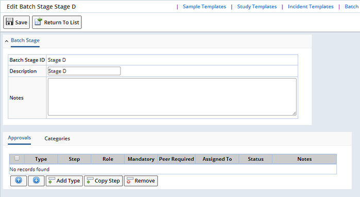360x197 pixels.
Task: Click the Role column header
Action: (108, 159)
